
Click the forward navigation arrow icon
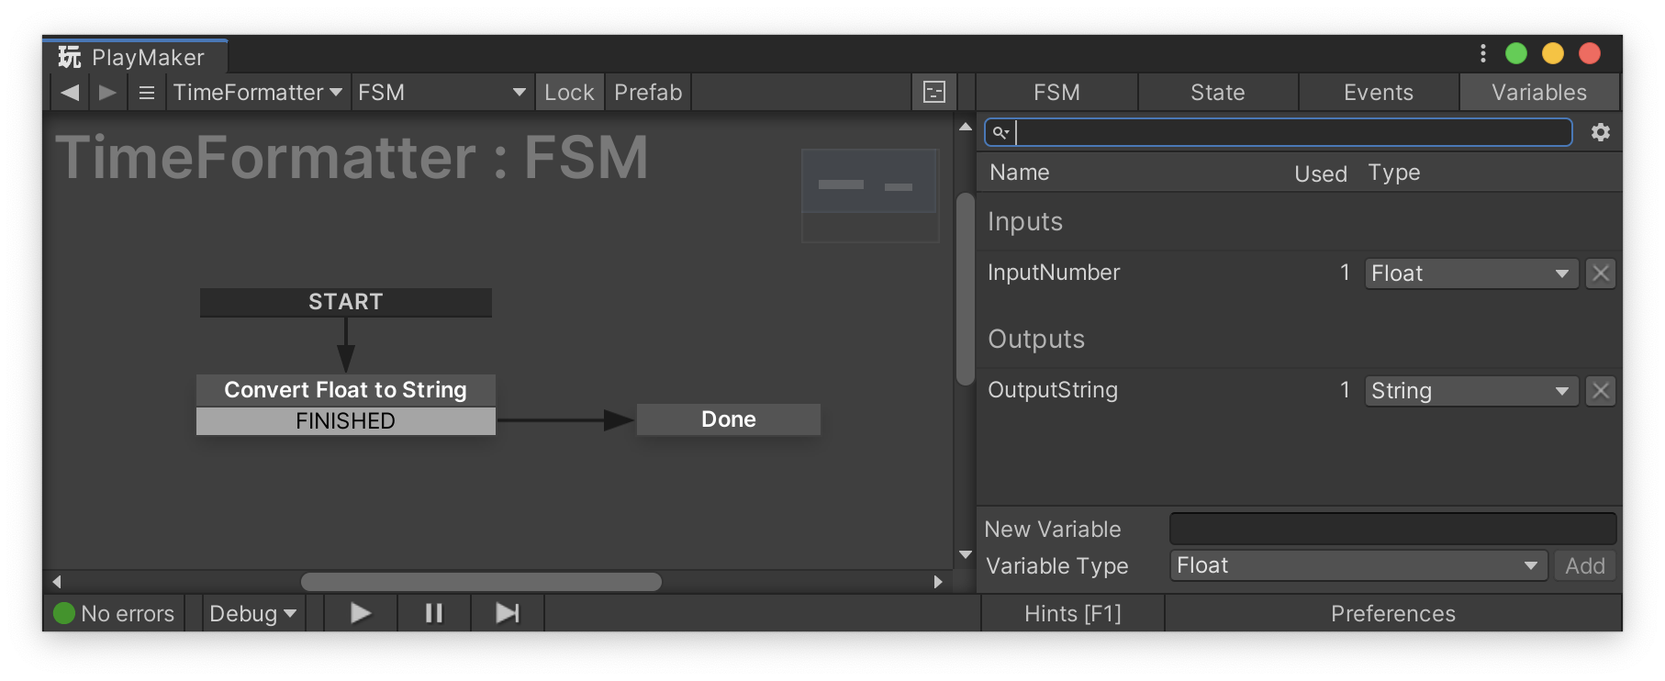[x=107, y=93]
